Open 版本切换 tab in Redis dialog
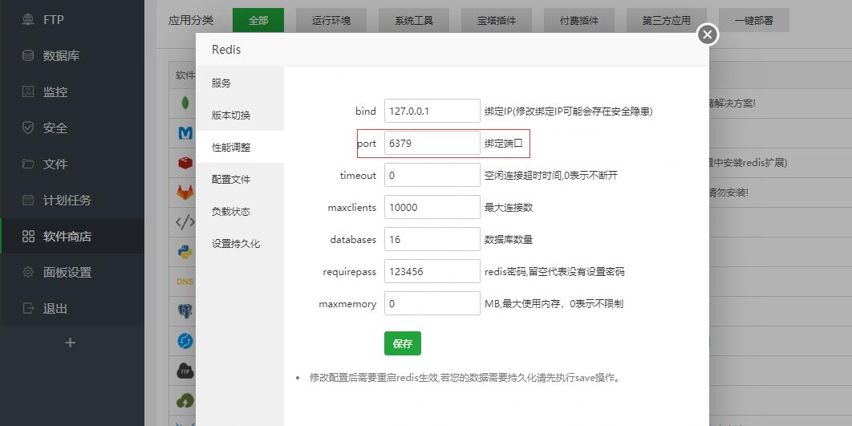The height and width of the screenshot is (426, 852). click(240, 116)
